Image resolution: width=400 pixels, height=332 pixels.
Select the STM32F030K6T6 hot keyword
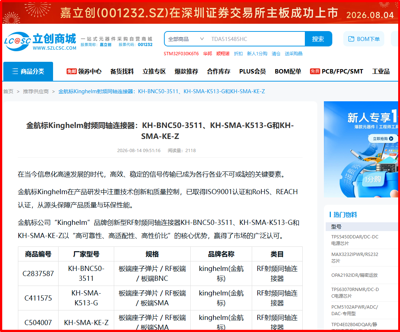click(181, 53)
